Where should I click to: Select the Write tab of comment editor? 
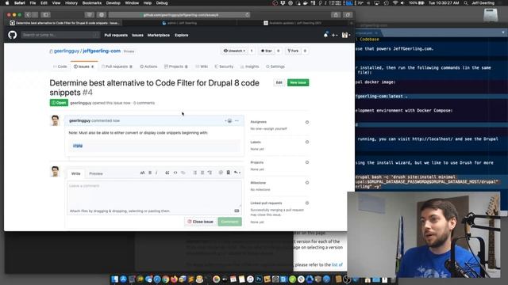pyautogui.click(x=76, y=173)
